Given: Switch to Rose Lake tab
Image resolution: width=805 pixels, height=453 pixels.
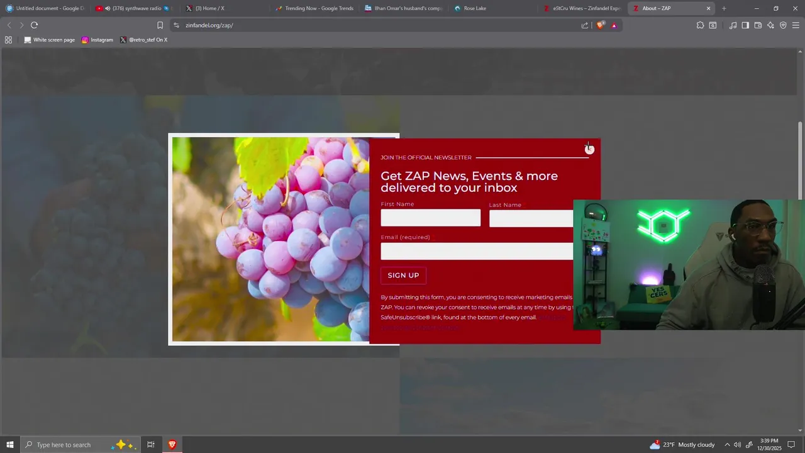Looking at the screenshot, I should [x=492, y=8].
